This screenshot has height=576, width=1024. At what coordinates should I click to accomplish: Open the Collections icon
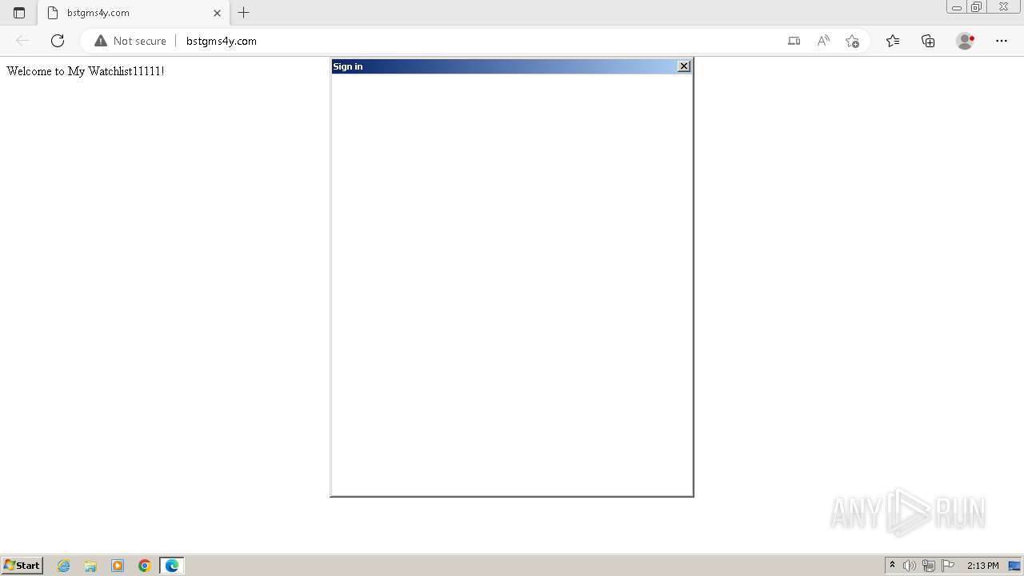(x=928, y=41)
